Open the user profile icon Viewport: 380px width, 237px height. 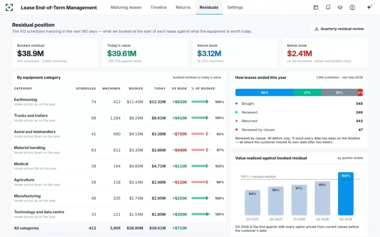[352, 7]
